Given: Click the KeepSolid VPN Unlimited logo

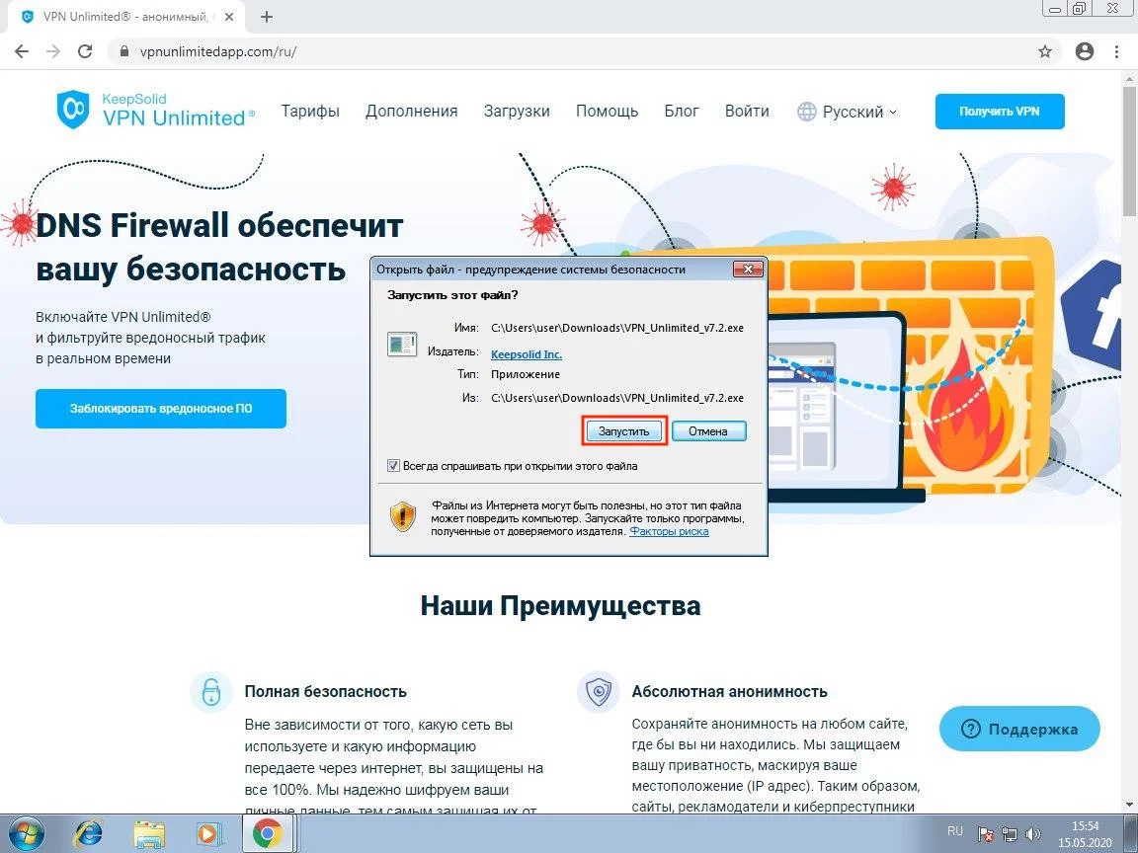Looking at the screenshot, I should 156,110.
